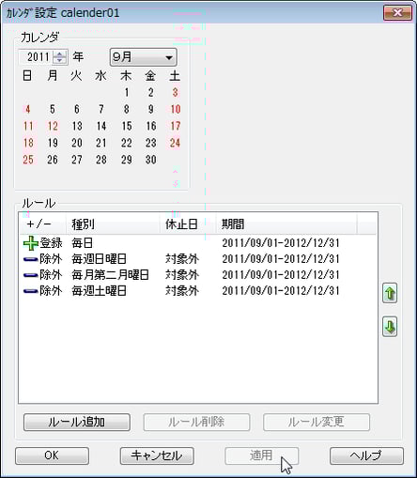
Task: Select day 17 in the calendar
Action: (x=176, y=127)
